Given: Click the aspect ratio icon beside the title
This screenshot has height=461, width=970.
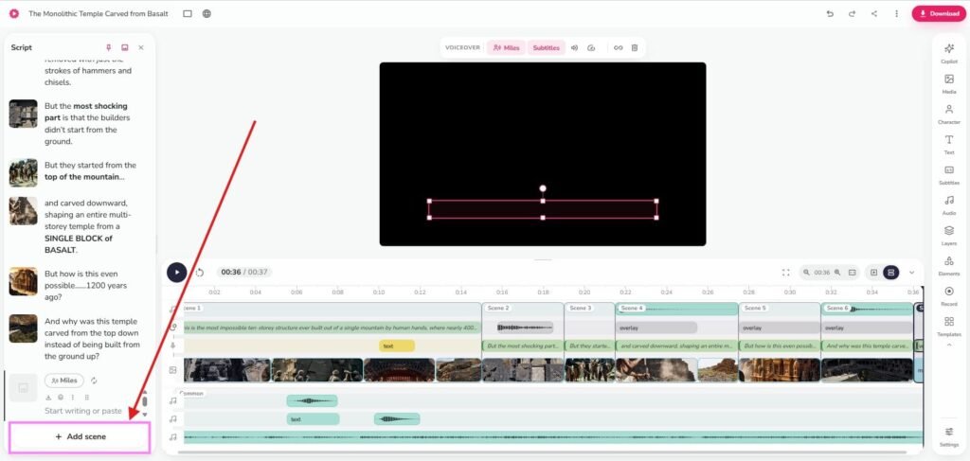Looking at the screenshot, I should pos(188,13).
